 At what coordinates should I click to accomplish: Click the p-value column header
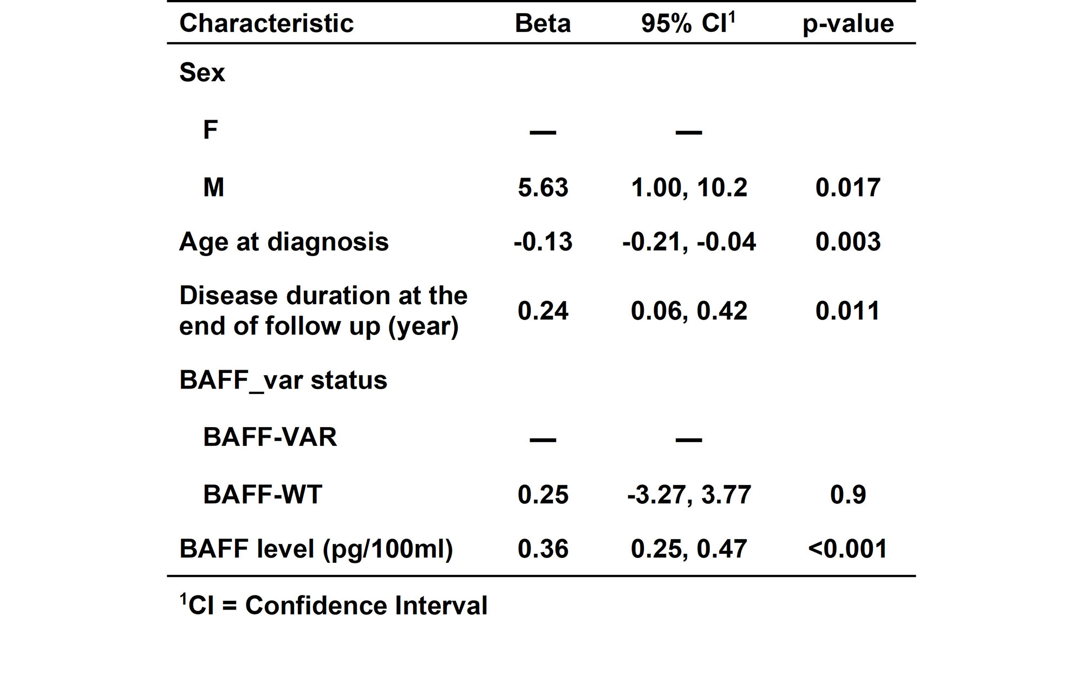[847, 24]
